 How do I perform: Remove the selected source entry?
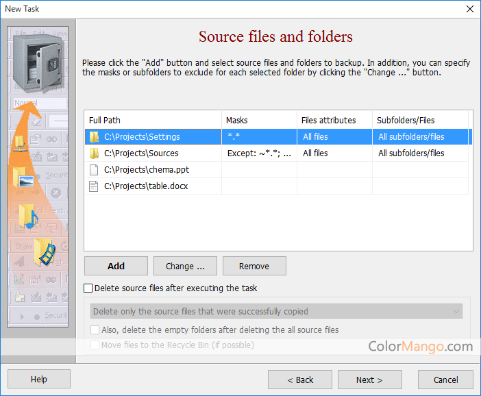254,266
